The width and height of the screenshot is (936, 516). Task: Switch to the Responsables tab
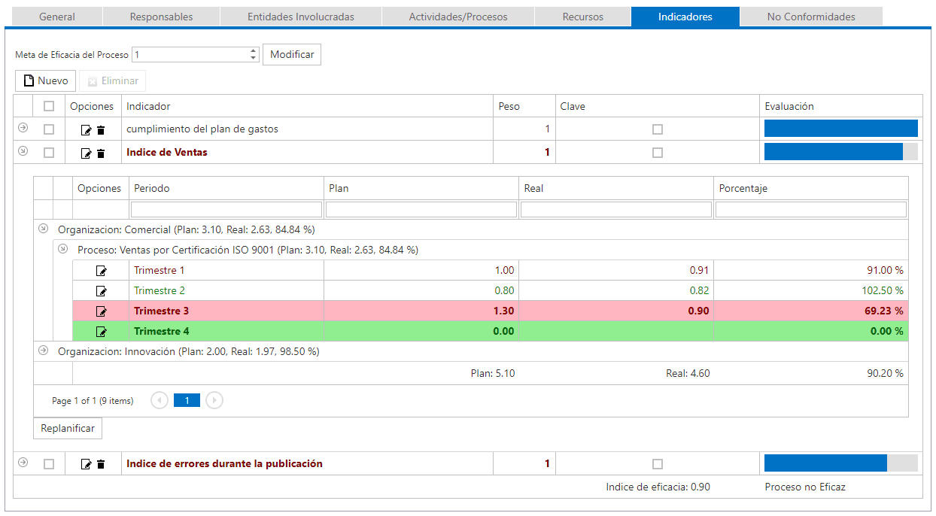pos(161,17)
